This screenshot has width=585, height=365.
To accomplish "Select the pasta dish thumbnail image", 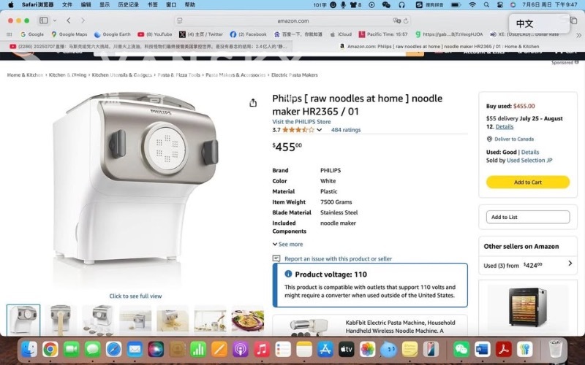I will 247,319.
